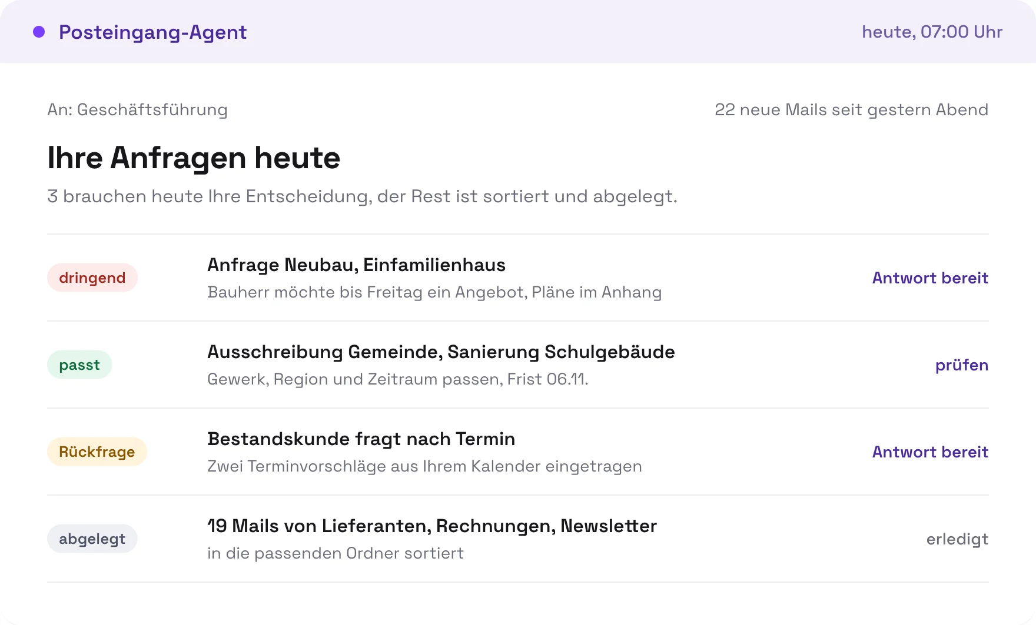Image resolution: width=1036 pixels, height=625 pixels.
Task: Click 'Bauherr möchte bis Freitag ein Angebot' description
Action: (434, 292)
